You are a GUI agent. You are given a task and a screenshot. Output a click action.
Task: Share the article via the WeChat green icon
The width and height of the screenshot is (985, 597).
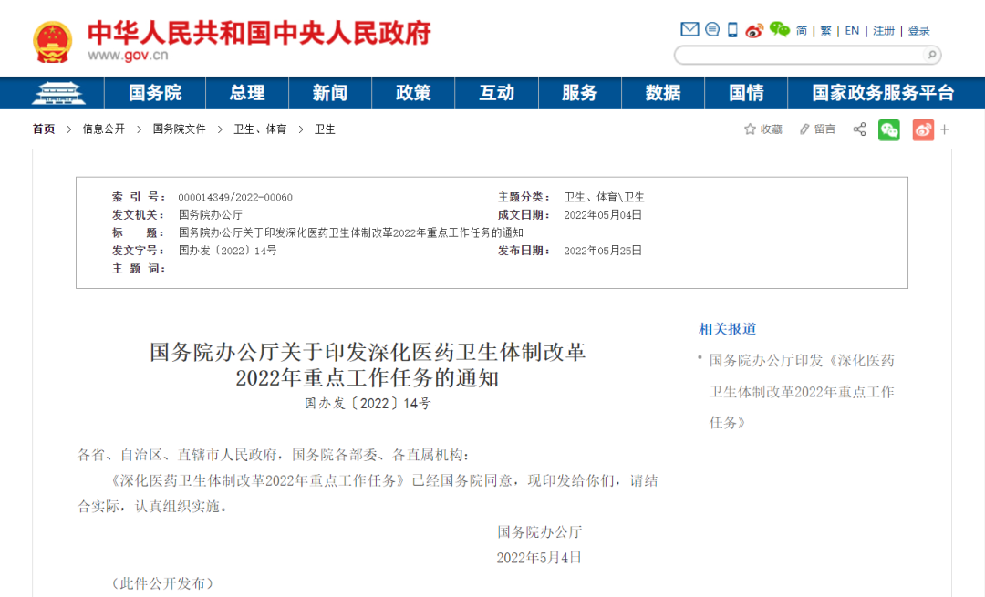point(889,129)
